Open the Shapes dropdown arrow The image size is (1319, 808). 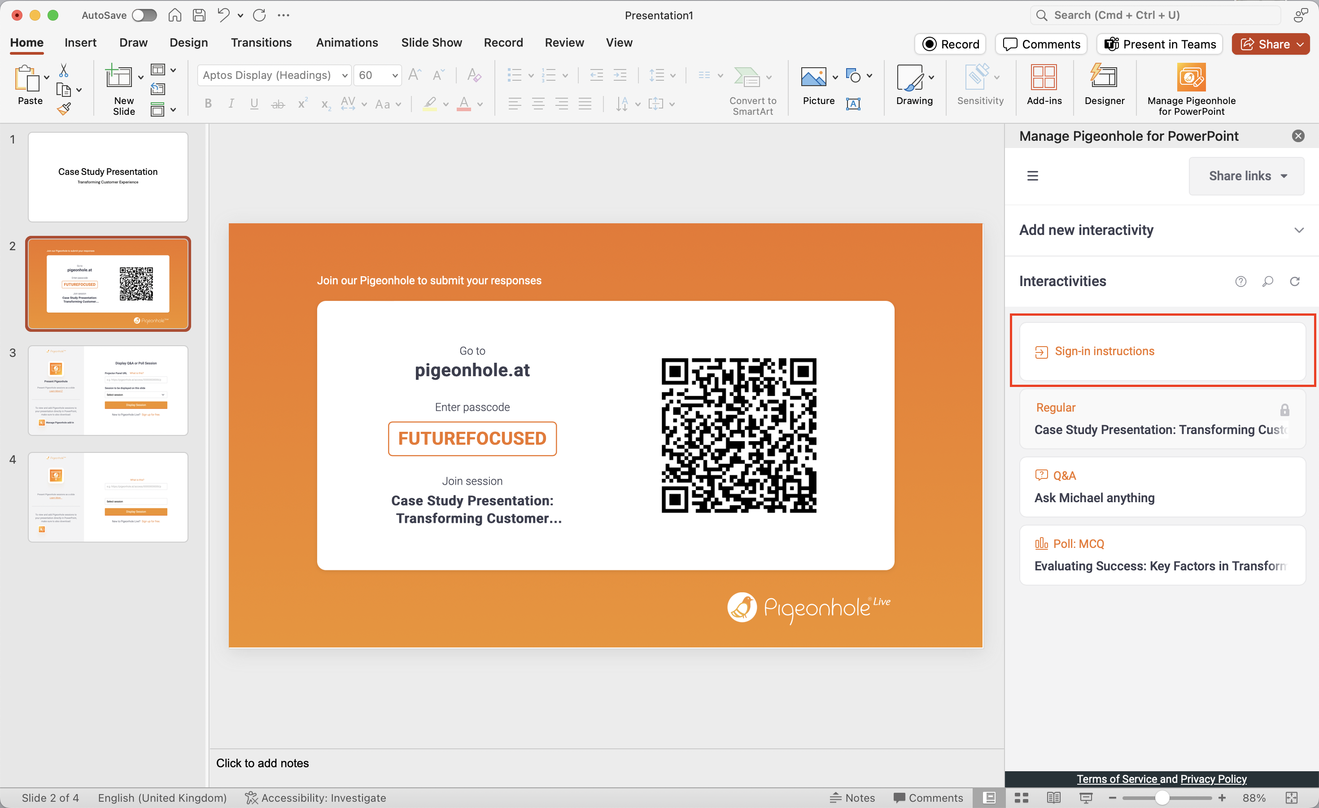869,75
